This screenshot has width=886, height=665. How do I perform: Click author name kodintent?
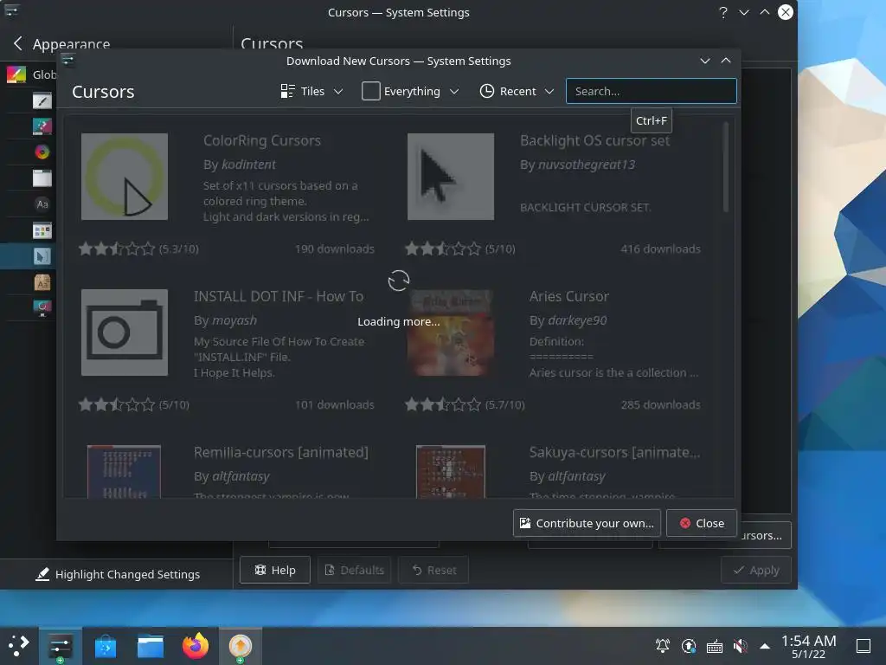[x=248, y=165]
